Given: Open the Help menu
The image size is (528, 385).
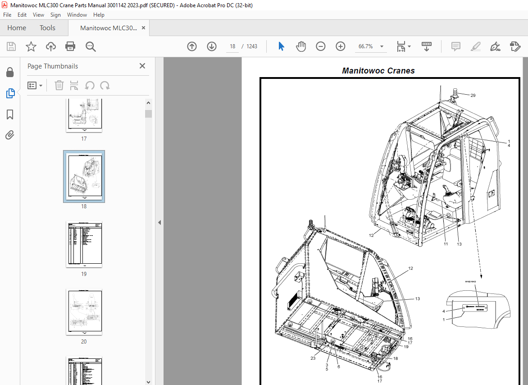Looking at the screenshot, I should pos(99,15).
